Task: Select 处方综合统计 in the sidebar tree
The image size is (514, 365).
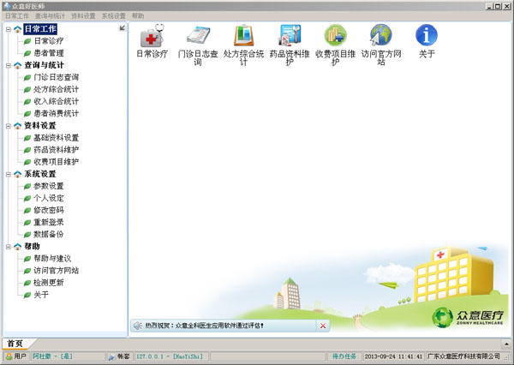Action: pos(56,89)
